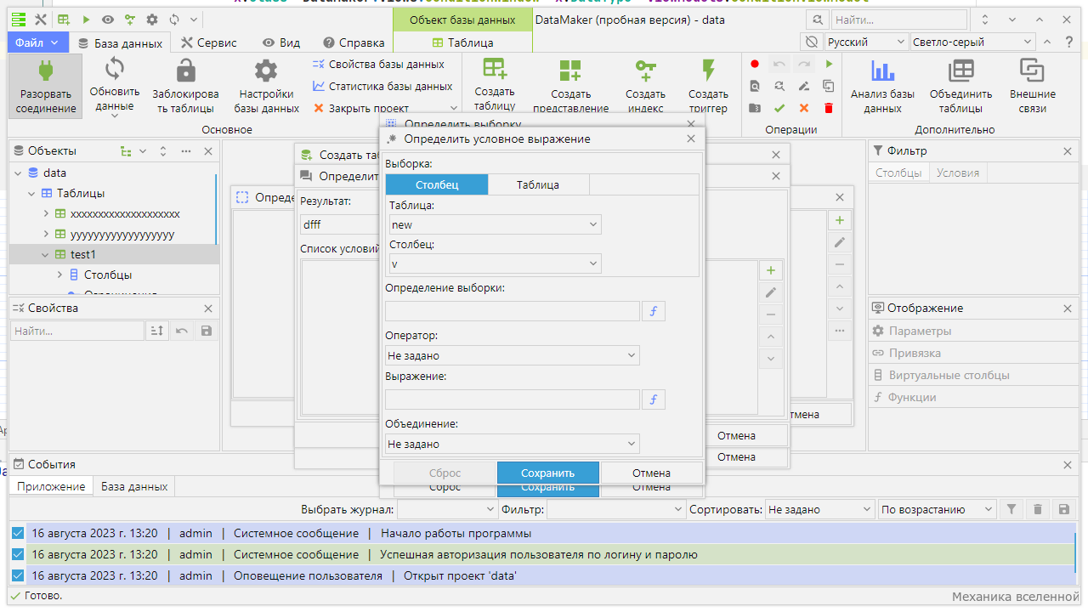This screenshot has width=1088, height=612.
Task: Click the Обновить данные refresh icon
Action: click(x=115, y=69)
